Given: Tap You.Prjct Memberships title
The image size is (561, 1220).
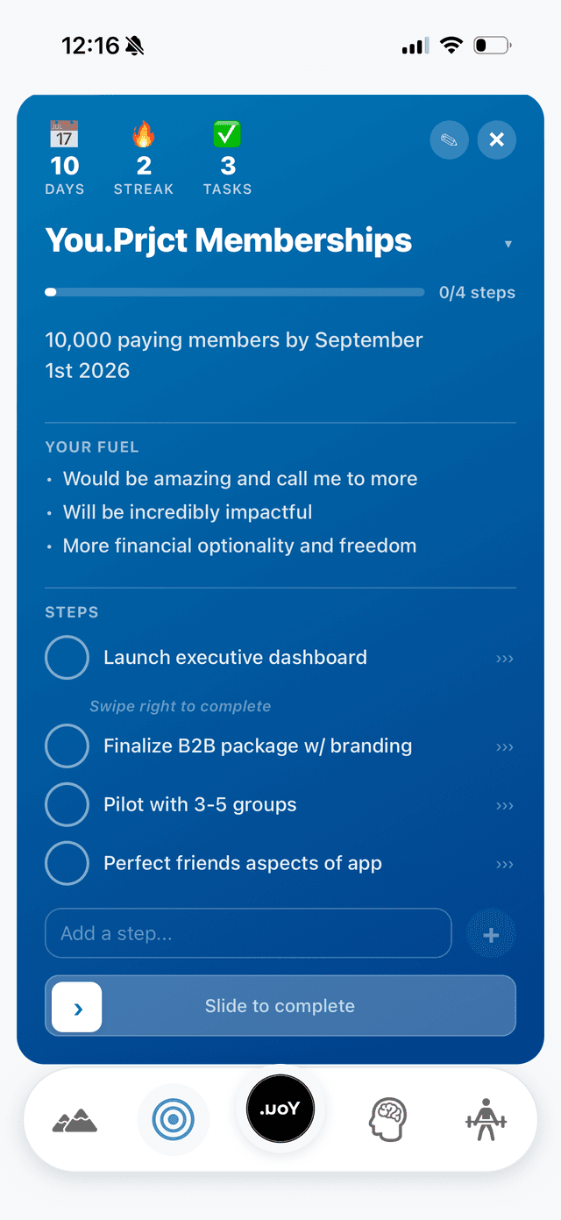Looking at the screenshot, I should pyautogui.click(x=228, y=239).
